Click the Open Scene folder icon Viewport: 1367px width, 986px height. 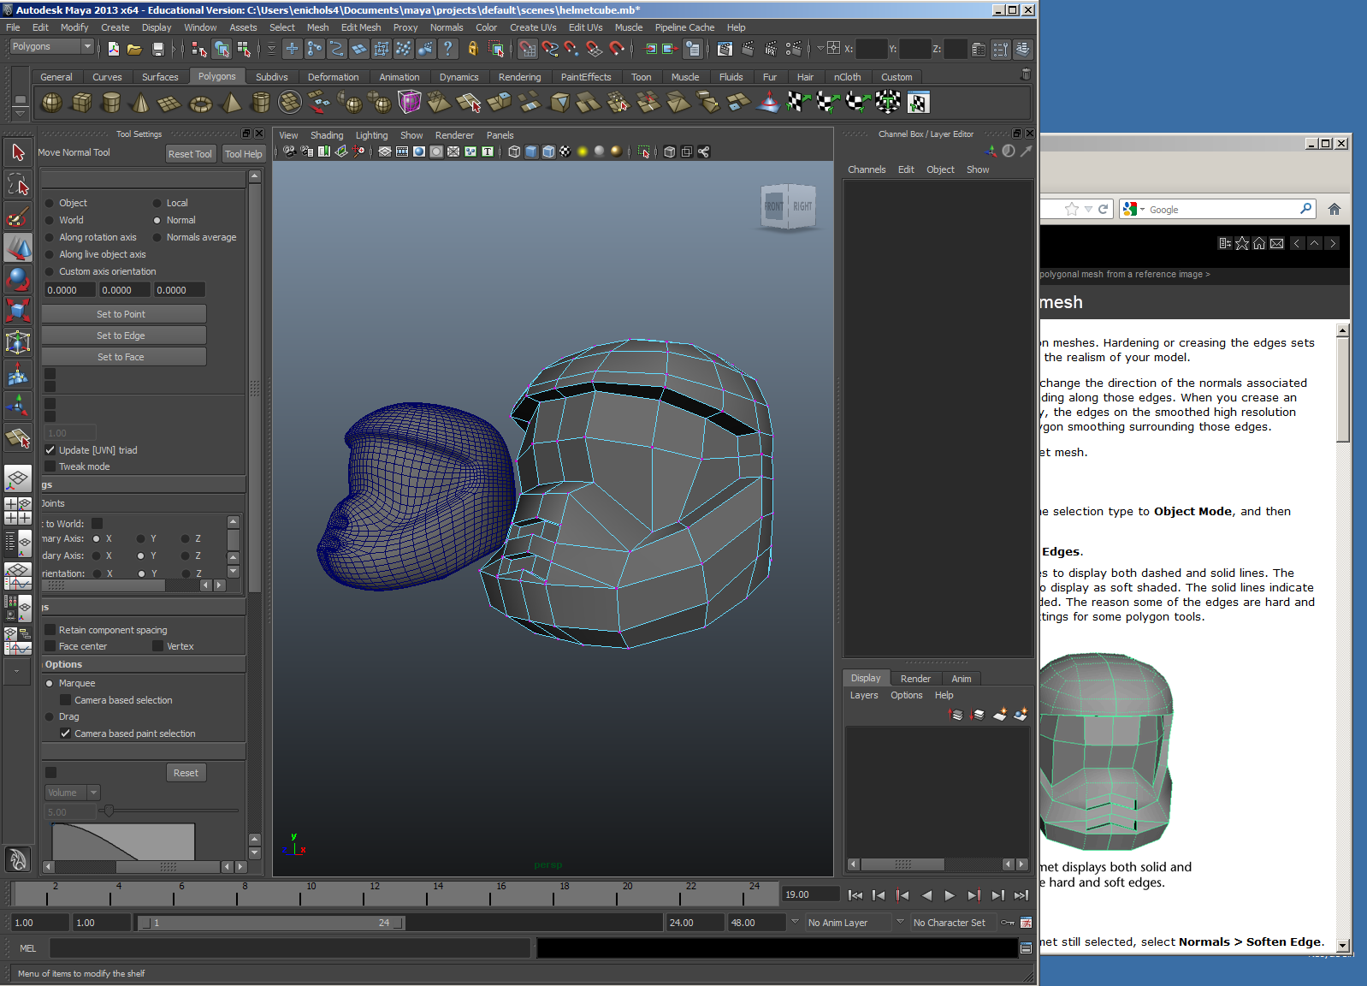tap(135, 49)
